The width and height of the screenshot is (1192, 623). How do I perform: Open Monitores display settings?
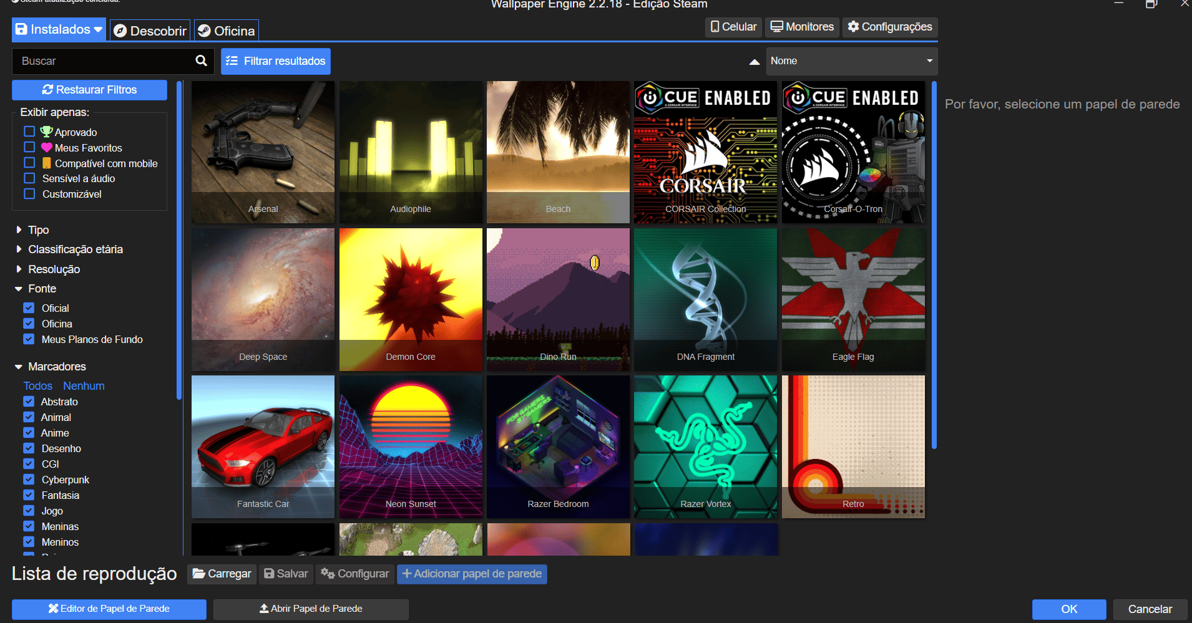tap(802, 27)
